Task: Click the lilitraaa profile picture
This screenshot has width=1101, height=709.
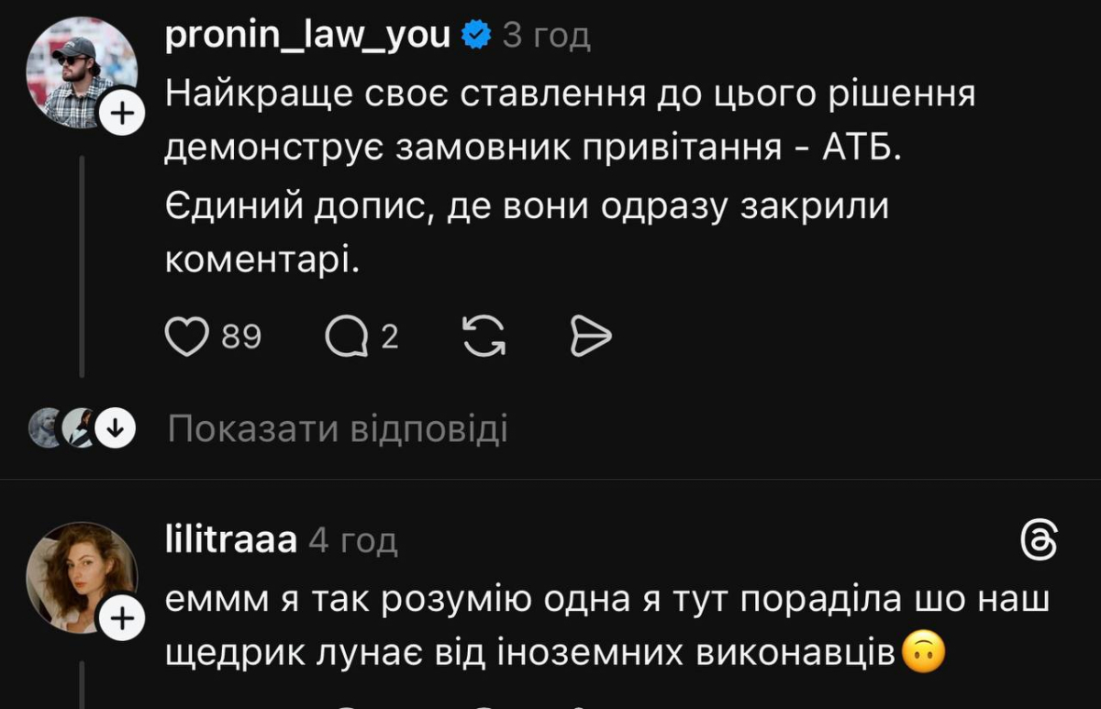Action: [77, 575]
